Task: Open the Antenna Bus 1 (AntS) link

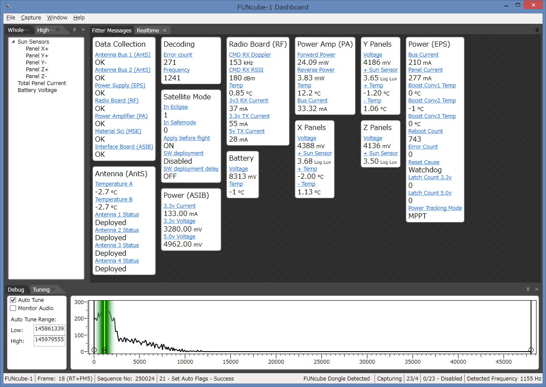Action: pos(123,55)
